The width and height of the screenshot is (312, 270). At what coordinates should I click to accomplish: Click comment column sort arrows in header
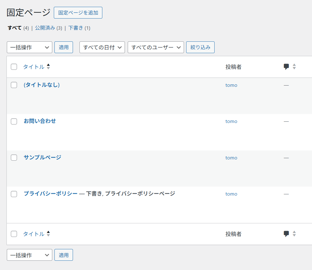point(294,67)
